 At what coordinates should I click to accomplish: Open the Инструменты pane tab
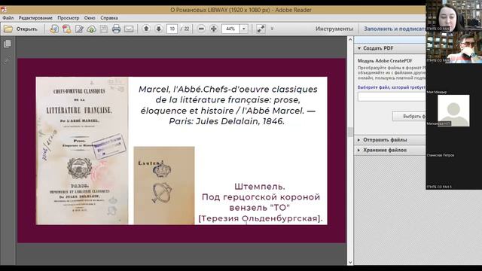(x=334, y=29)
